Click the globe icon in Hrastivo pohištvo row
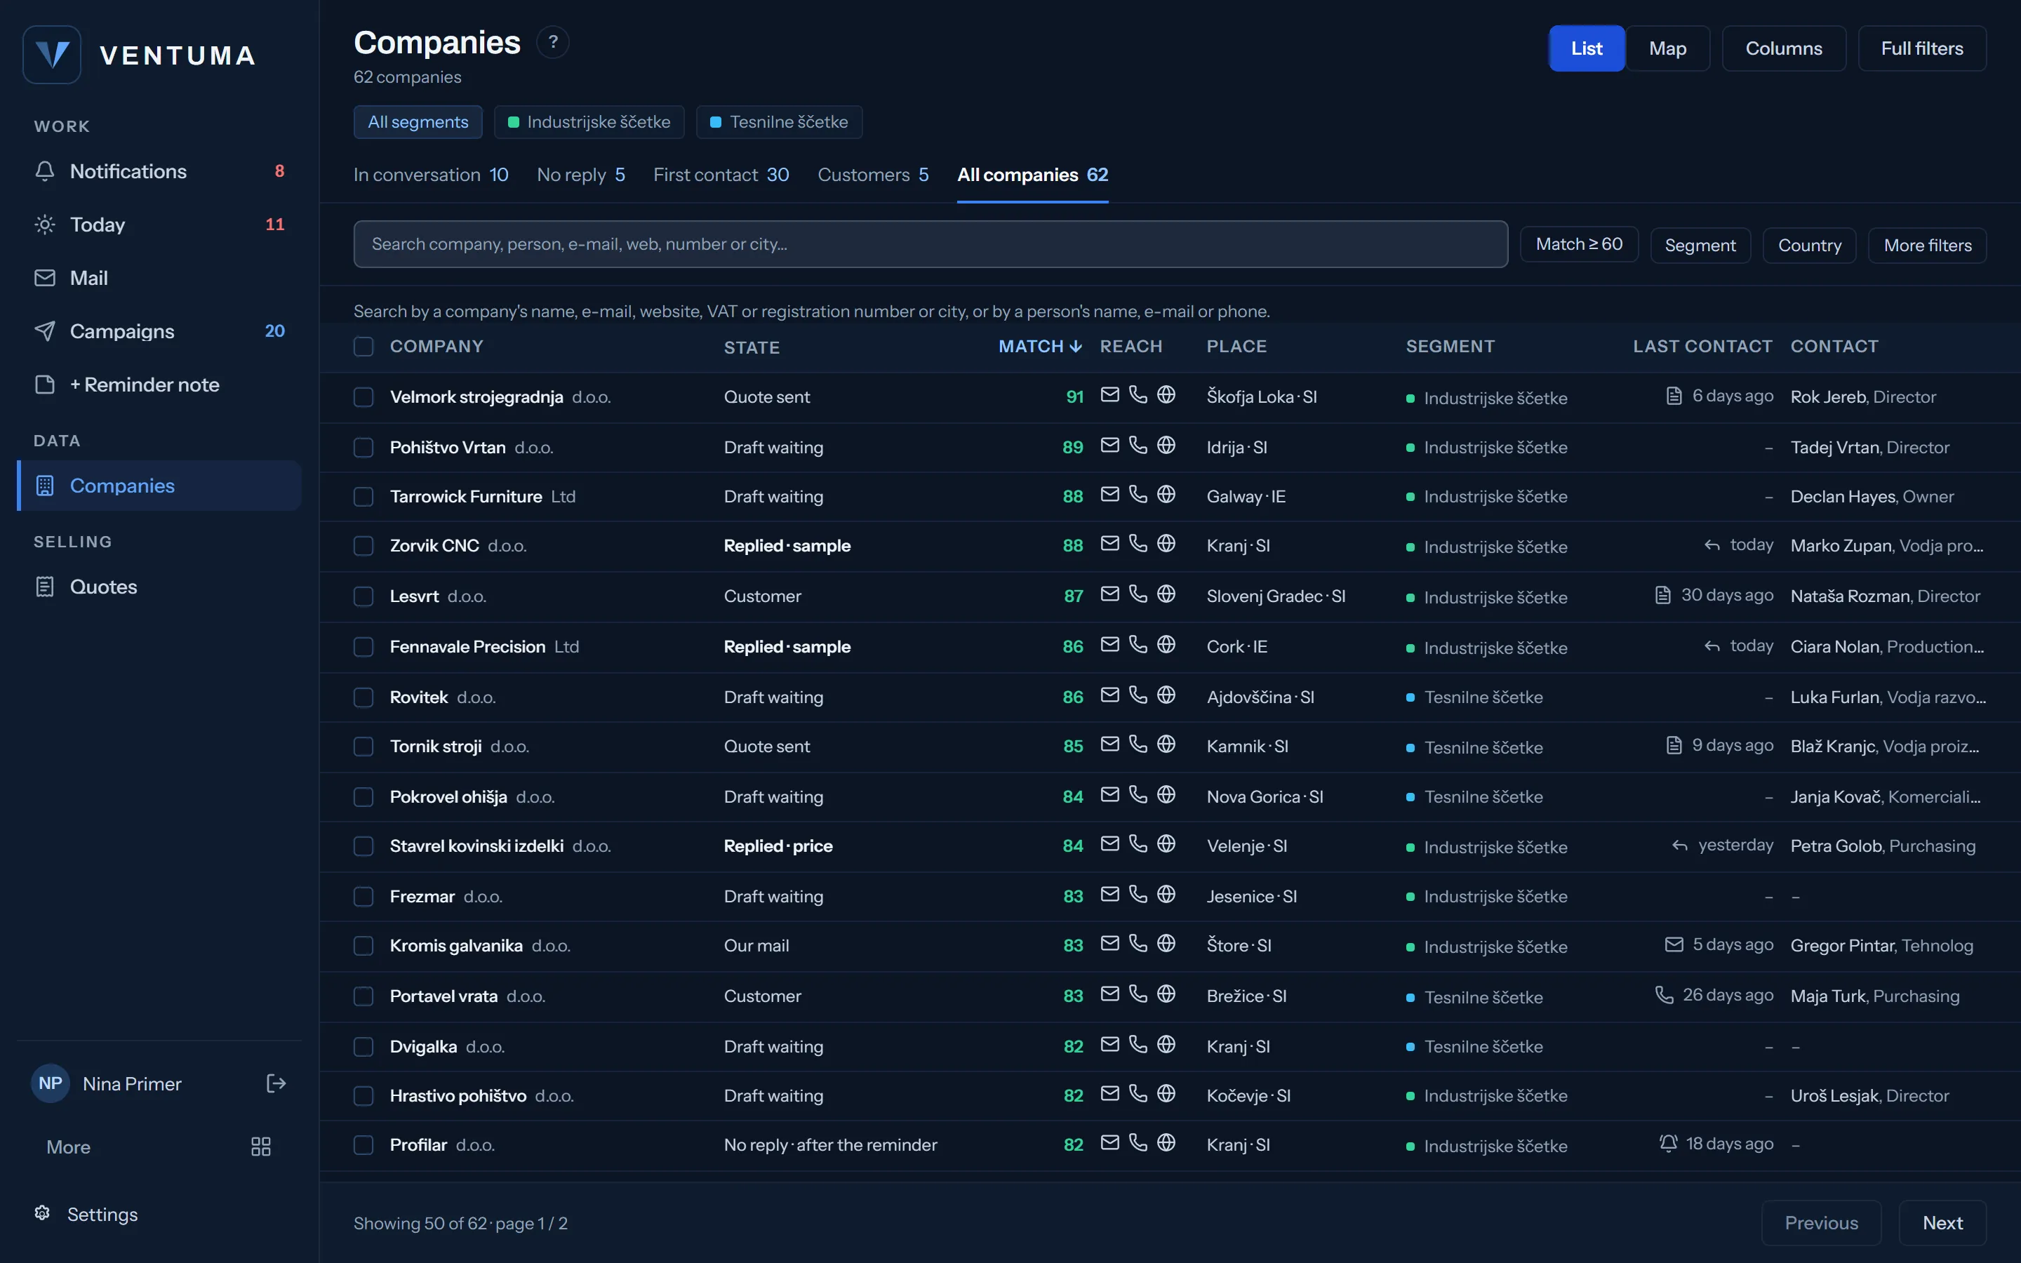 tap(1166, 1093)
